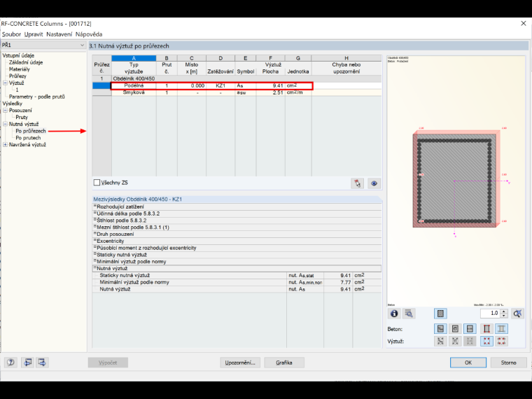Select Průřezy in the tree
This screenshot has width=532, height=399.
coord(17,76)
